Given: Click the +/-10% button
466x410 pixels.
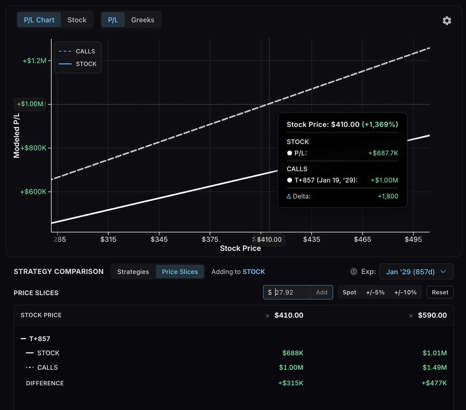Looking at the screenshot, I should tap(405, 292).
